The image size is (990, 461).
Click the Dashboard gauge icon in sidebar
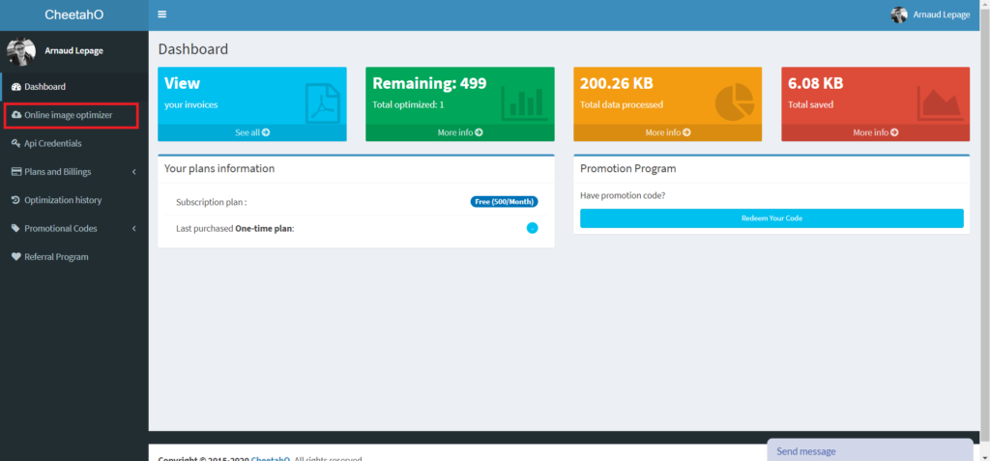pyautogui.click(x=16, y=87)
